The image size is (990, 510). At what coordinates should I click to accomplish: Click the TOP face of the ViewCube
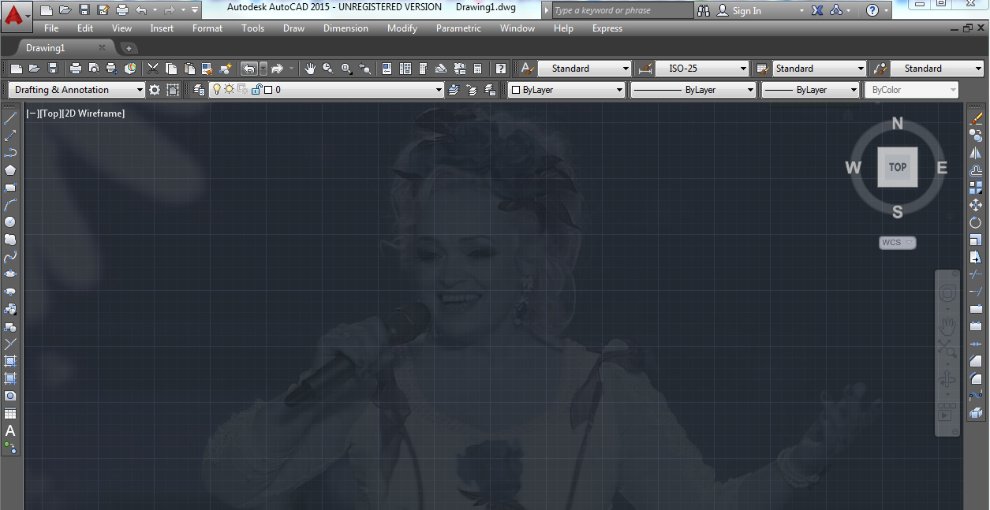pos(898,167)
